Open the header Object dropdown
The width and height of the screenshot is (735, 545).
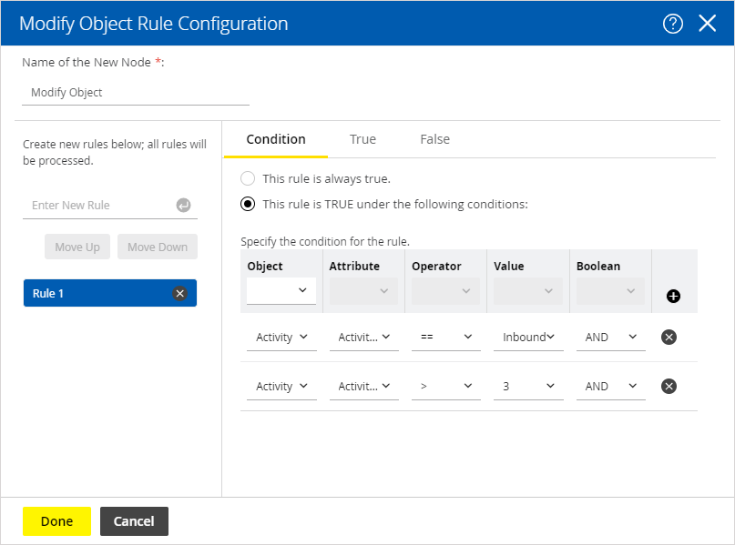coord(281,291)
